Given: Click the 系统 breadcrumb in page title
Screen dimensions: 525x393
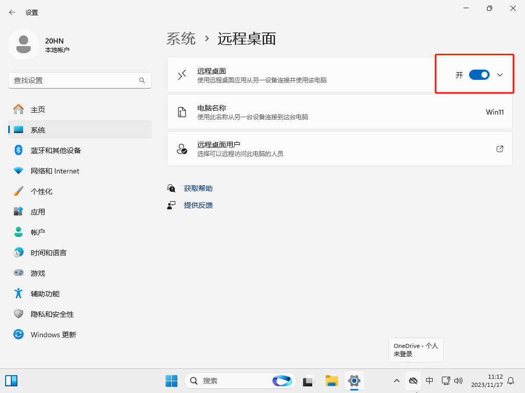Looking at the screenshot, I should [181, 38].
